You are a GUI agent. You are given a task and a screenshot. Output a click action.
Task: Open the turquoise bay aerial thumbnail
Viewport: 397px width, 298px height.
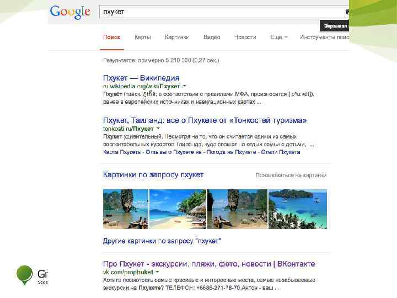coord(298,209)
